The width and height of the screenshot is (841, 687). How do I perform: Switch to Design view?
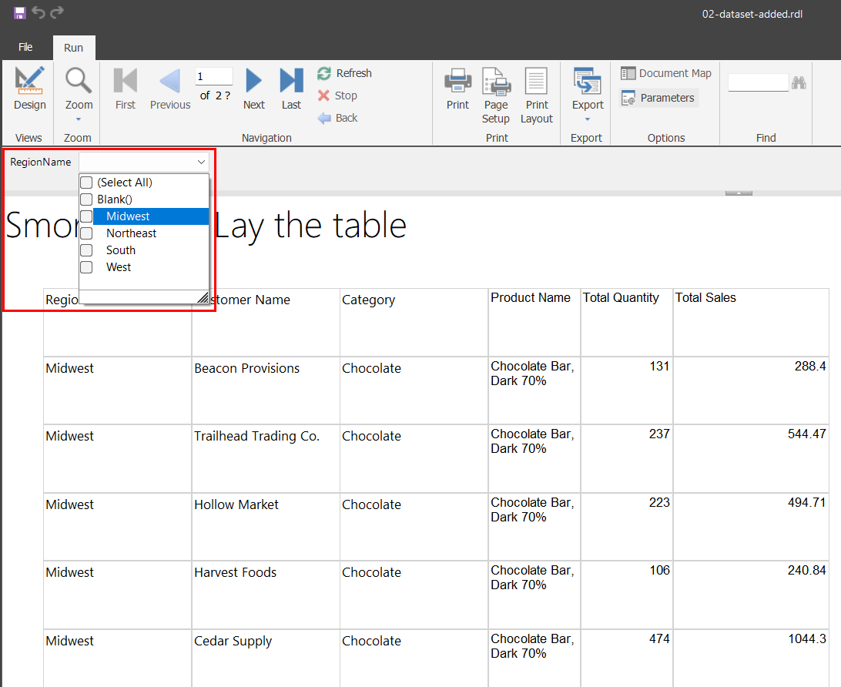[x=29, y=89]
